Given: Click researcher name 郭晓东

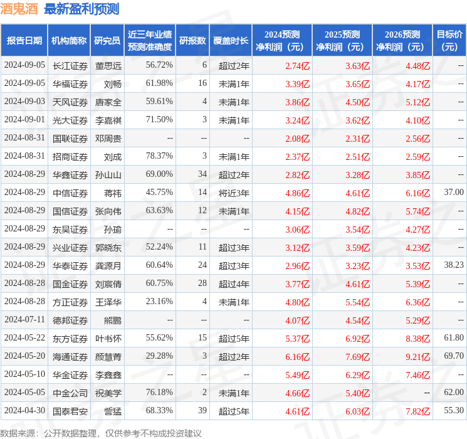Looking at the screenshot, I should 108,248.
